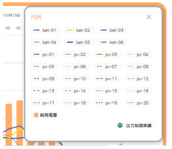The height and width of the screenshot is (149, 172).
Task: Show the pv-19 dotted series
Action: click(107, 103)
